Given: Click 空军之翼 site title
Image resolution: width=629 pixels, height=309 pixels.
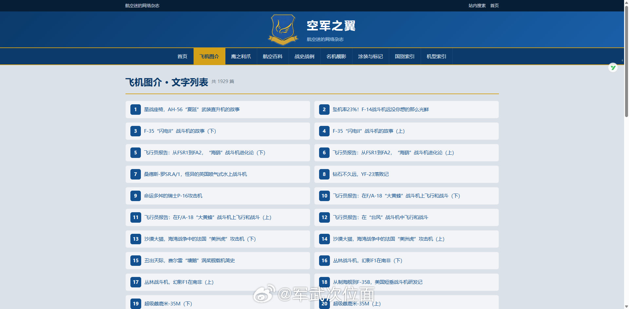Looking at the screenshot, I should click(331, 26).
